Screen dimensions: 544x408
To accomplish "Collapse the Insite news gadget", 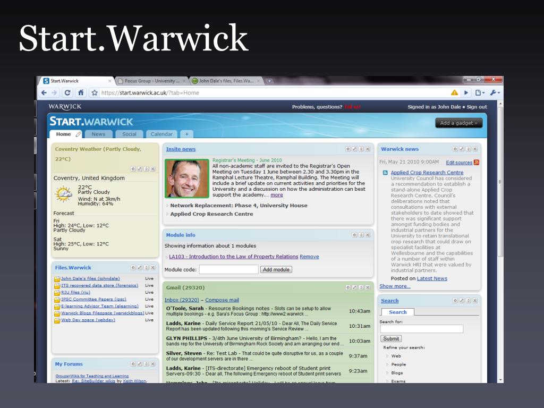I will tap(361, 149).
